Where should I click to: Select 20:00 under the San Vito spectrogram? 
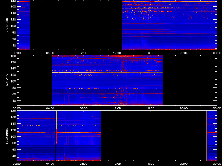[184, 108]
